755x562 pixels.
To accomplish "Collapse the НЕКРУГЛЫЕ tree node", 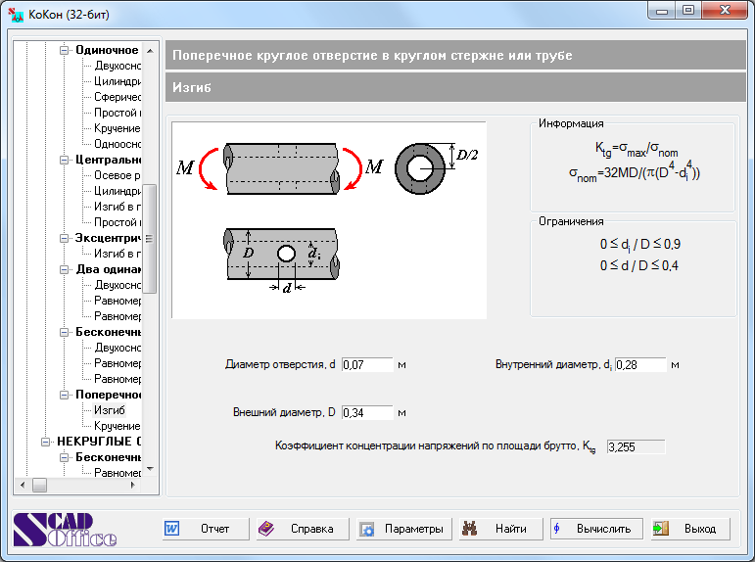I will (x=45, y=442).
